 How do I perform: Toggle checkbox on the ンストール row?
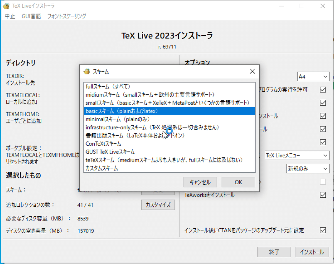(x=323, y=116)
